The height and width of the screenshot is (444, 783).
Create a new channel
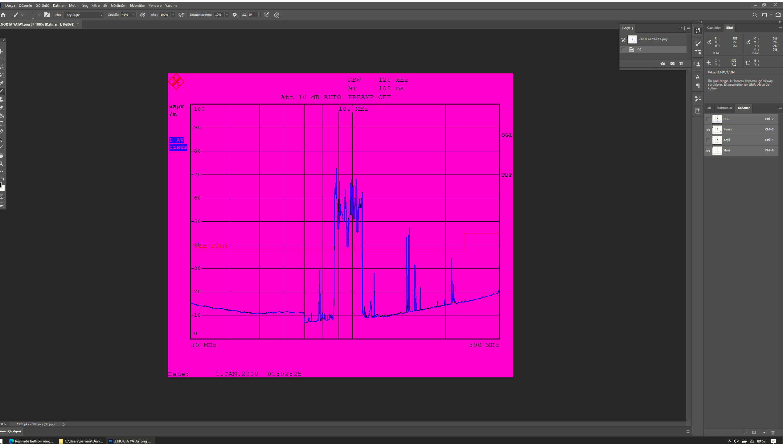(764, 432)
